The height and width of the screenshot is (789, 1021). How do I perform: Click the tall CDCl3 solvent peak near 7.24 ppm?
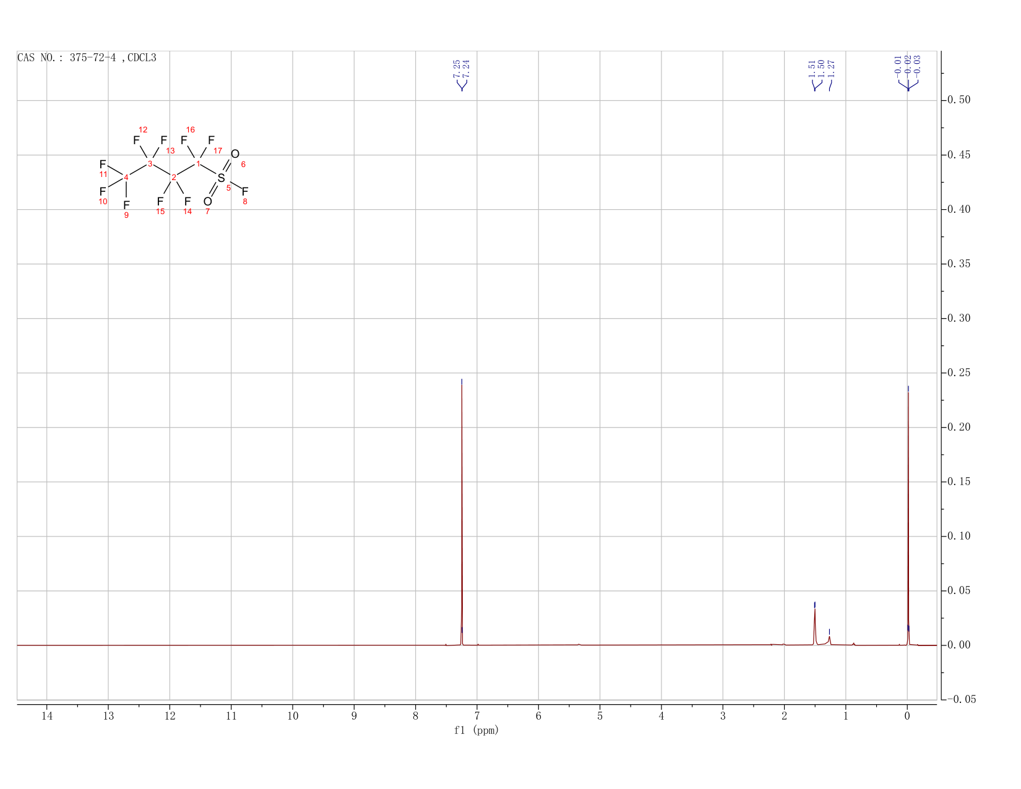(x=462, y=514)
